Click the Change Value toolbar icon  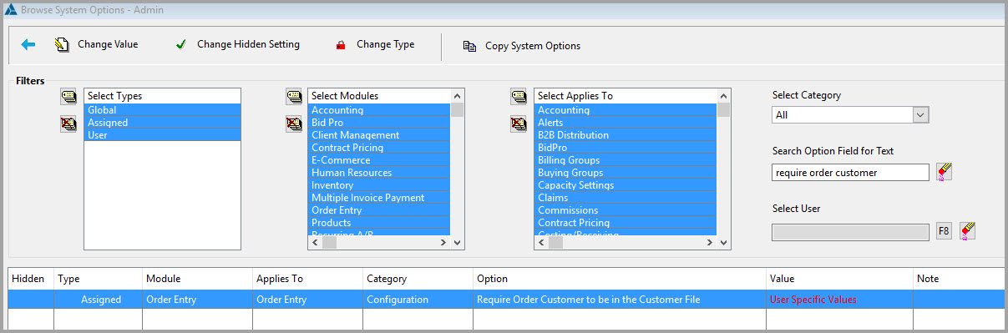coord(61,45)
